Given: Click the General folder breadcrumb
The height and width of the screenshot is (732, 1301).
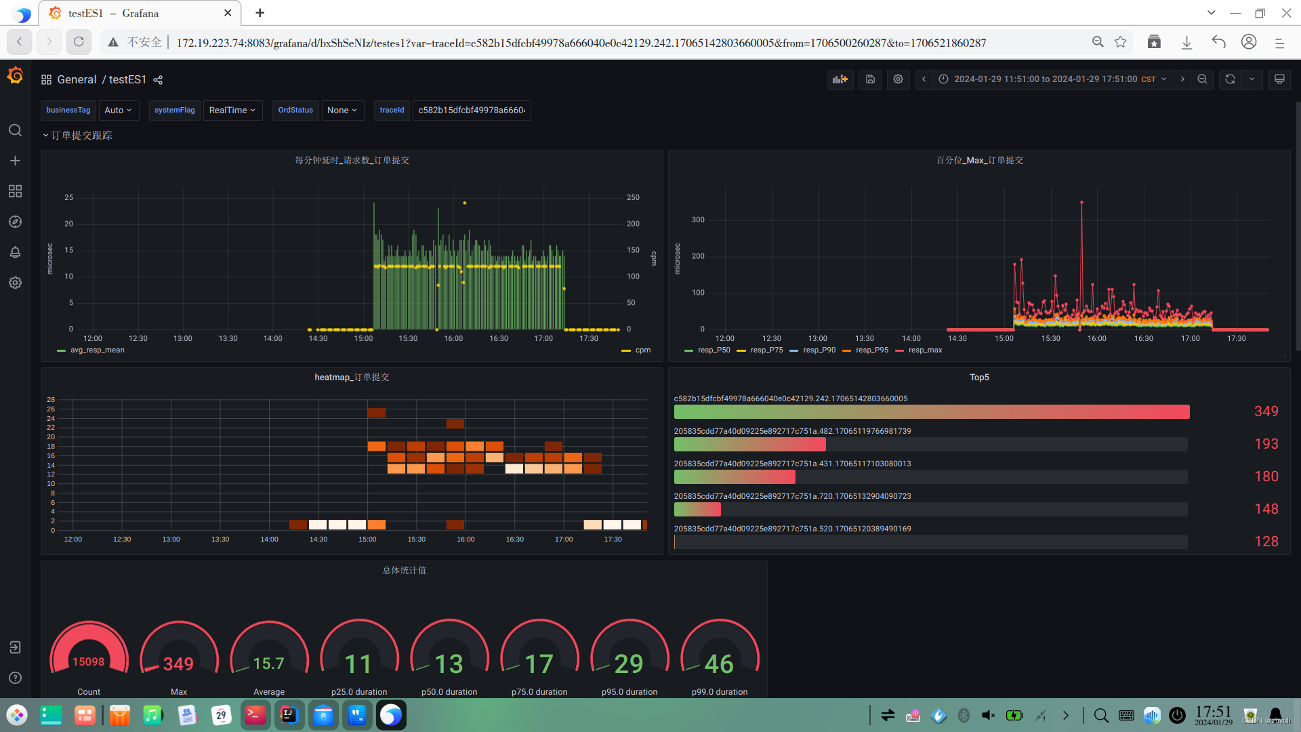Looking at the screenshot, I should 77,80.
